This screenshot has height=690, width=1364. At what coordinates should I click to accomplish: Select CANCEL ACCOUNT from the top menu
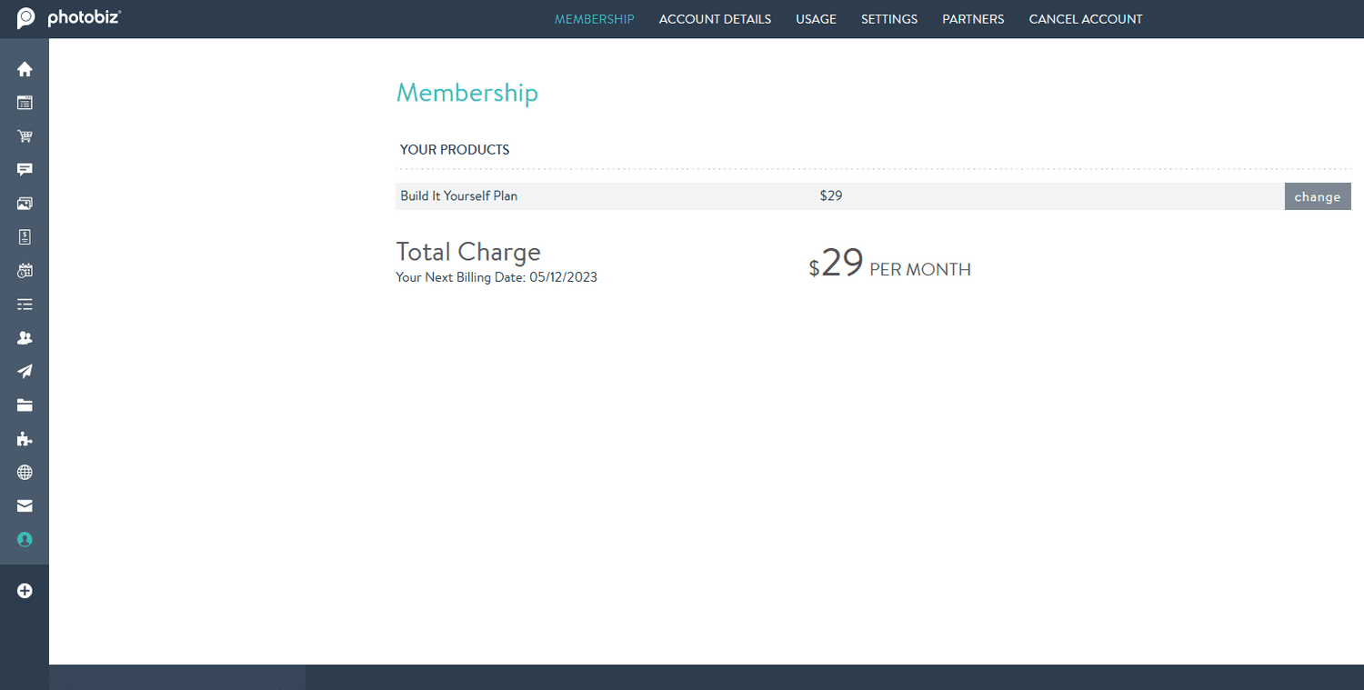(1086, 19)
